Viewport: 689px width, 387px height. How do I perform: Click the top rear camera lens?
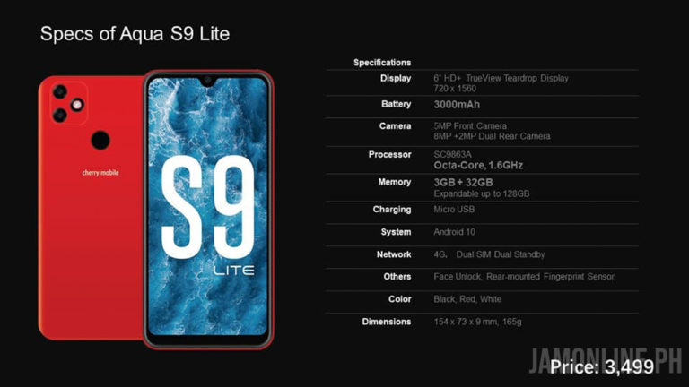click(x=60, y=91)
